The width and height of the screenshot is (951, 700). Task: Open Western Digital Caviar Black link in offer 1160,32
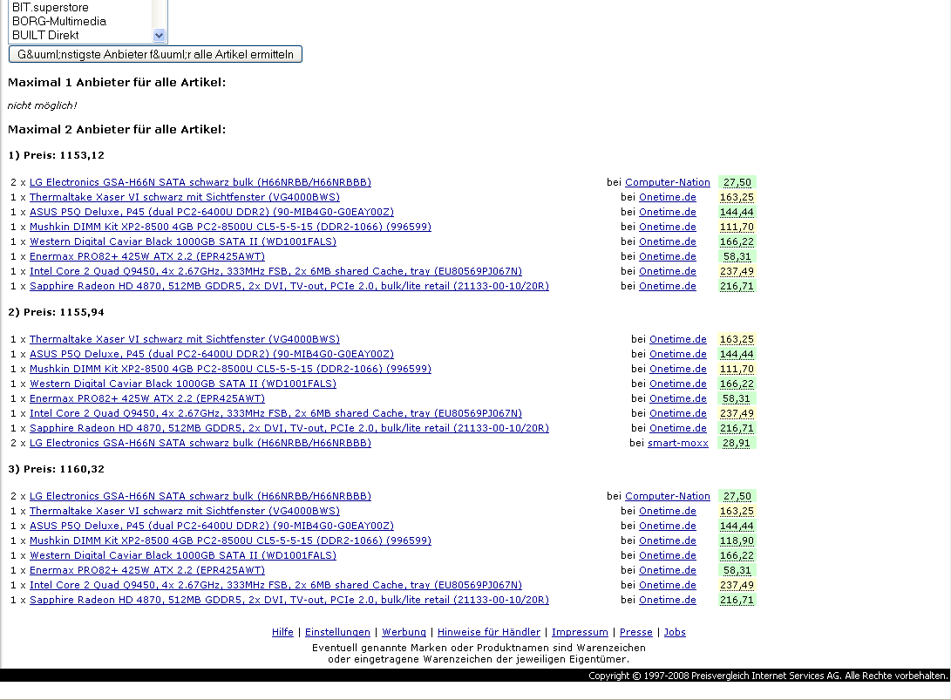pyautogui.click(x=182, y=555)
